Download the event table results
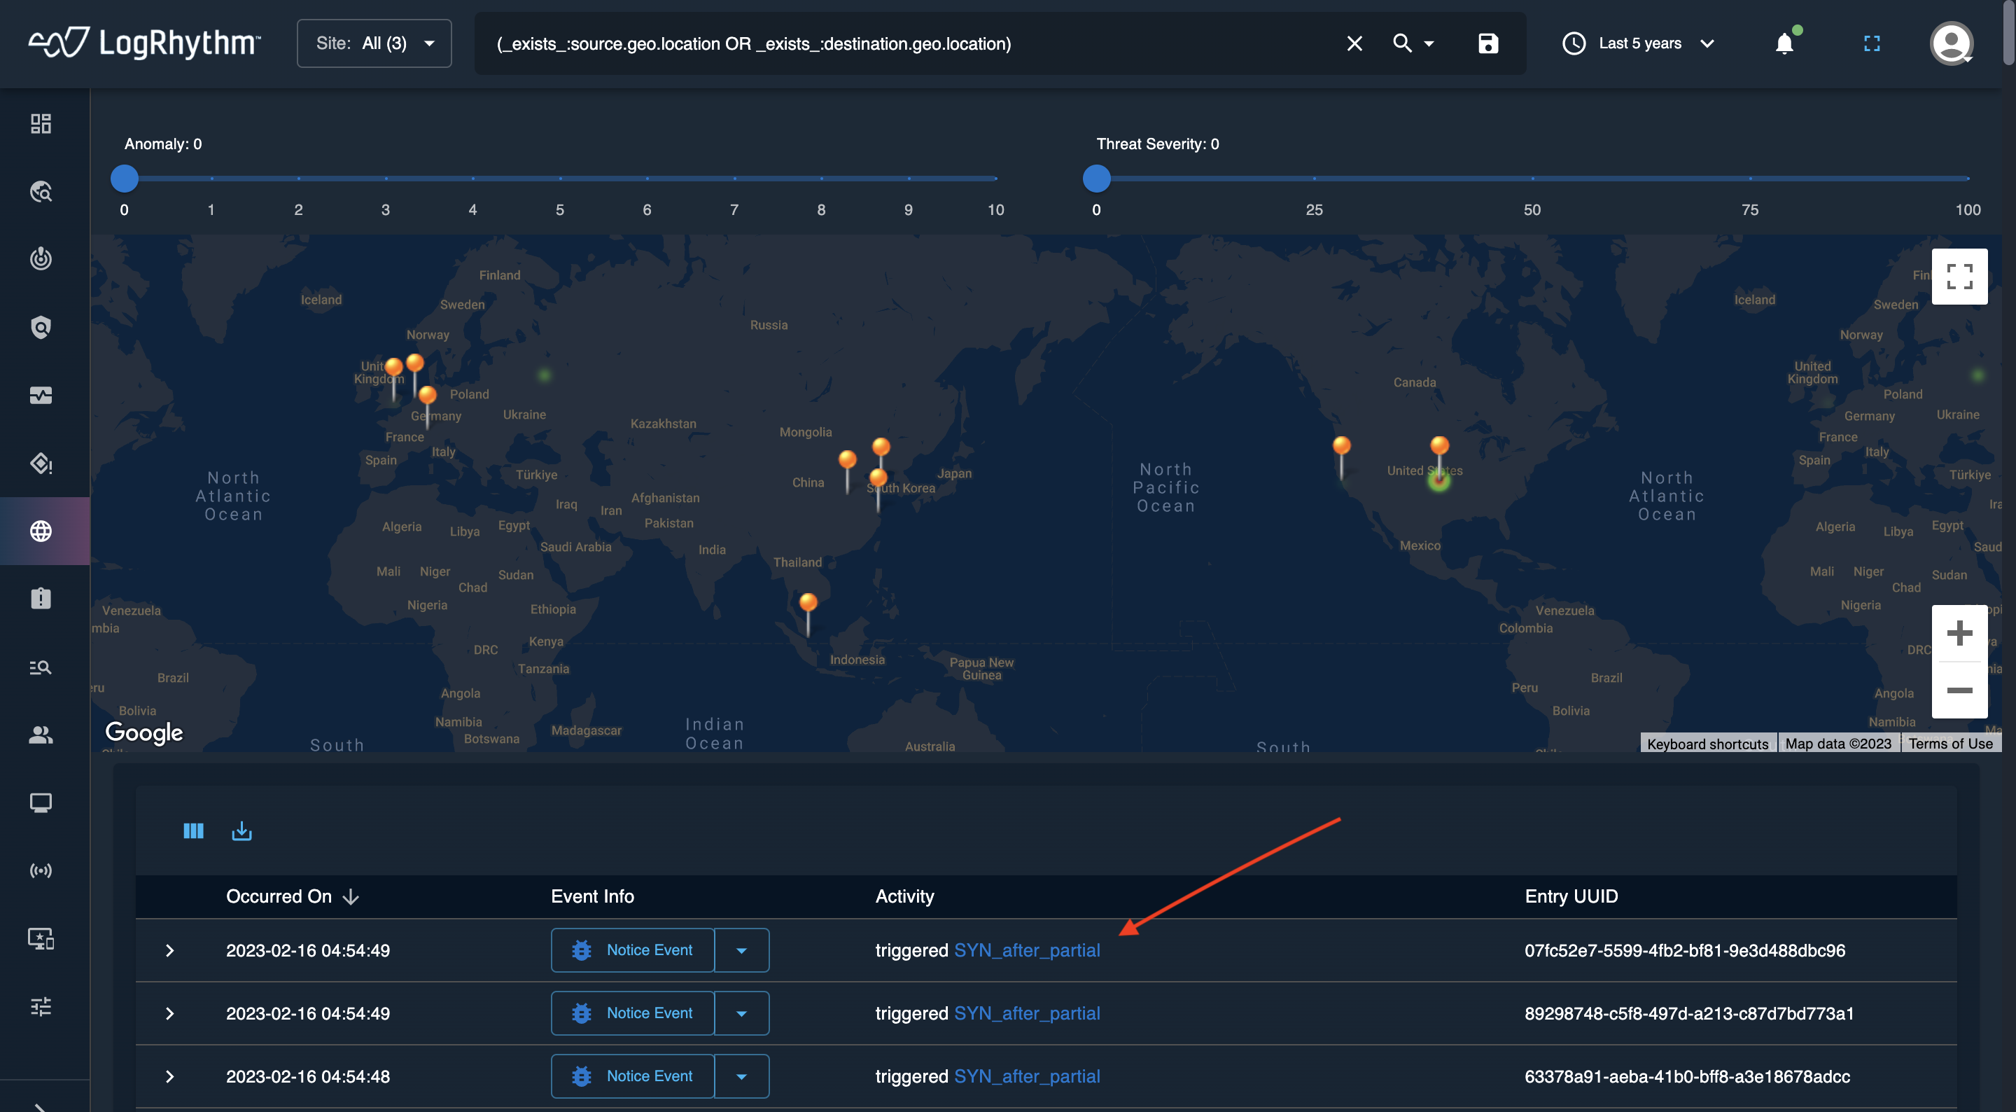This screenshot has width=2016, height=1112. click(x=241, y=831)
